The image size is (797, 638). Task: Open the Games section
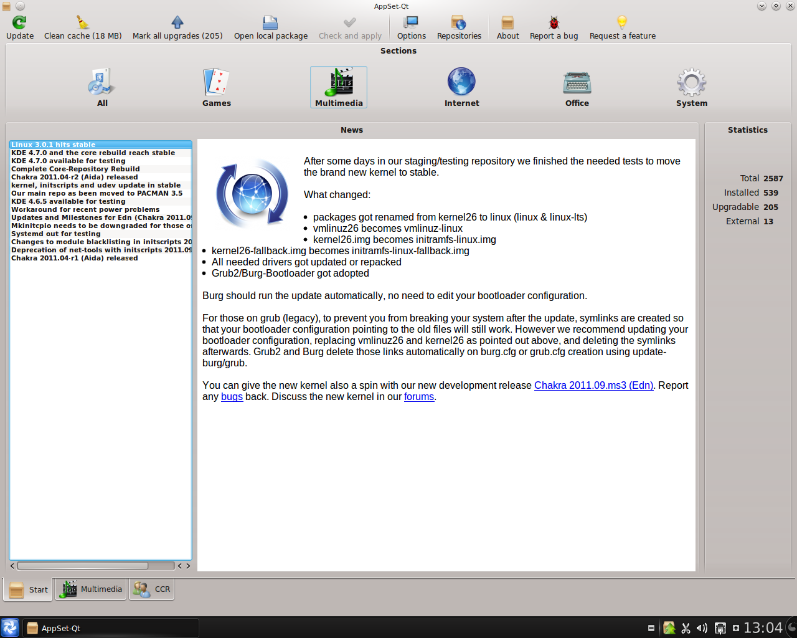tap(217, 87)
